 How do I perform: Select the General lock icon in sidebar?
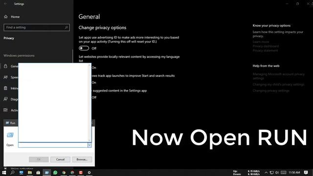[5, 66]
